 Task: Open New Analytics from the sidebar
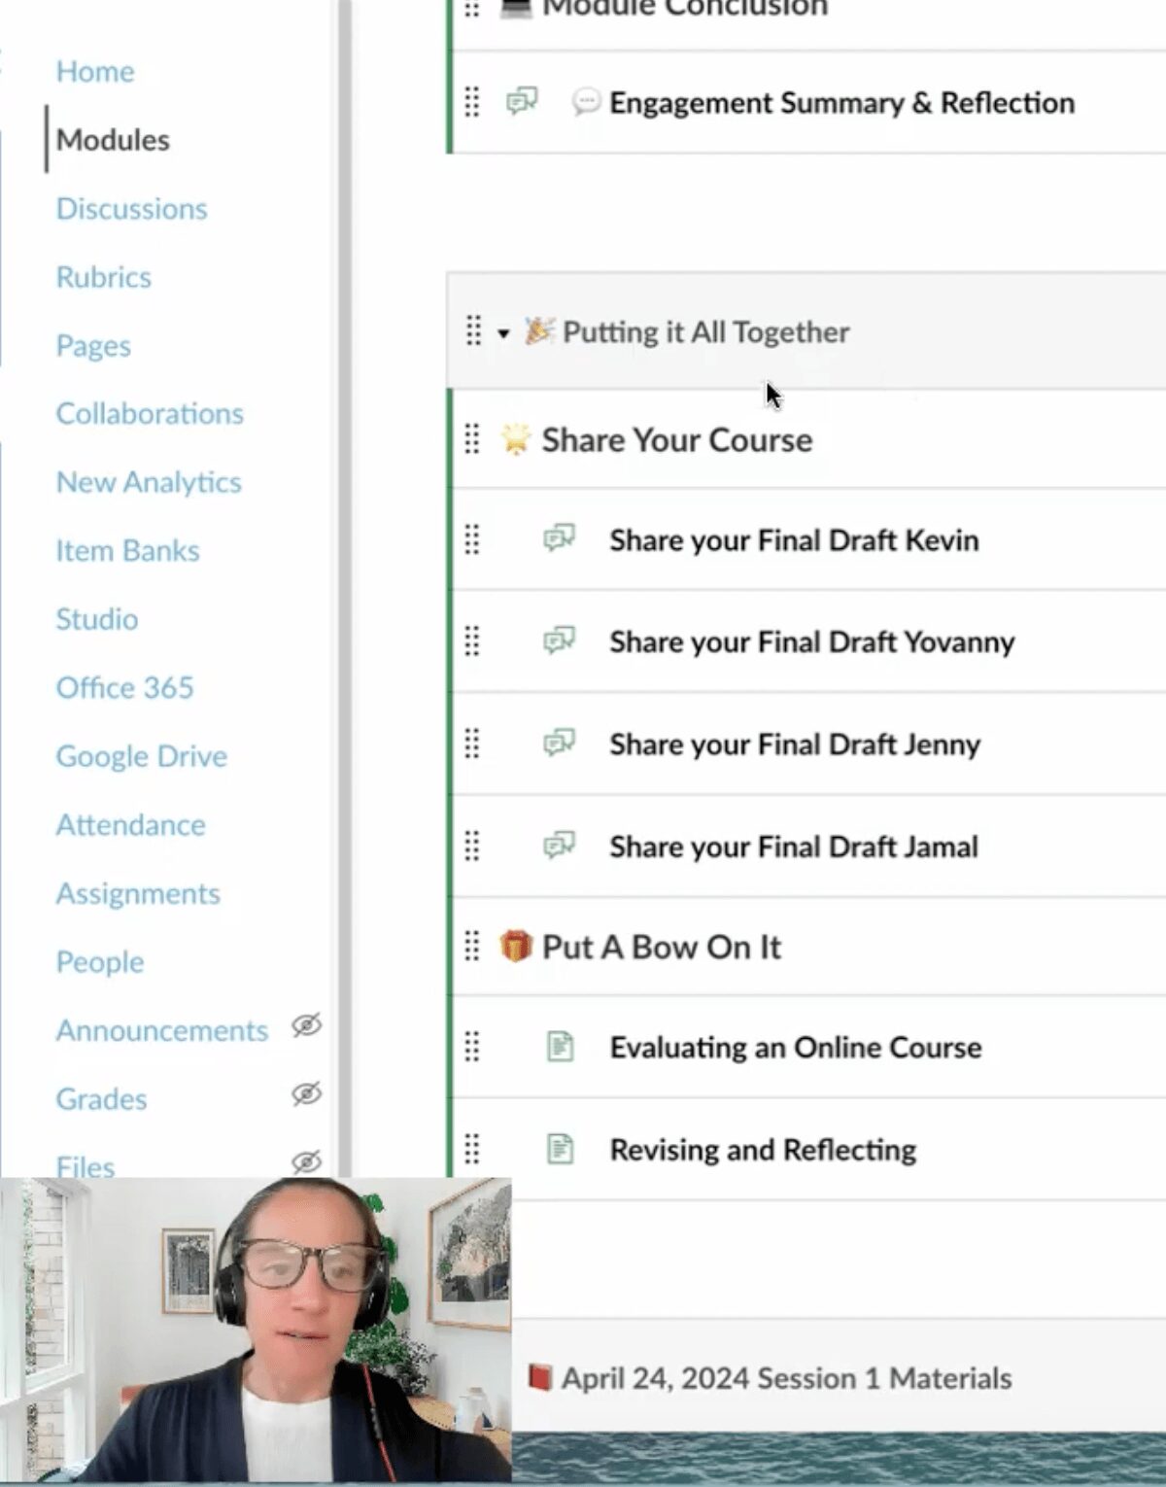149,482
